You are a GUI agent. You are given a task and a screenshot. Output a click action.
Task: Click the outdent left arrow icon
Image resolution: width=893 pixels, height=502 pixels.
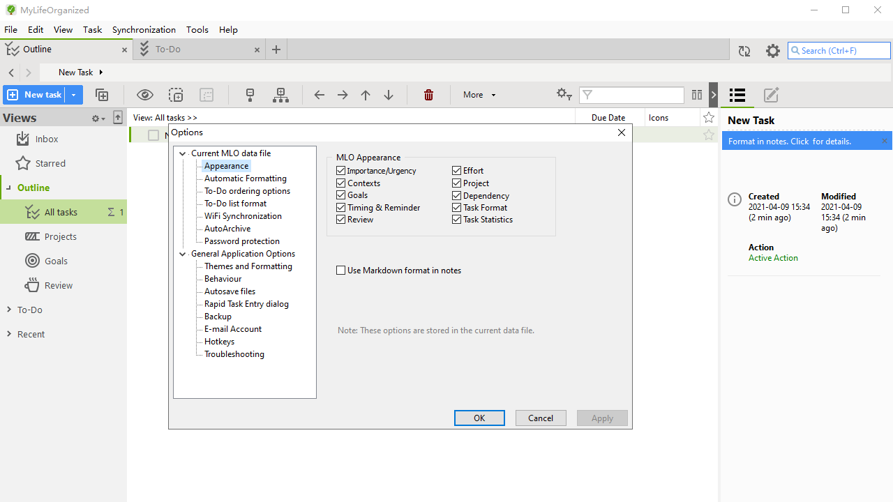pyautogui.click(x=319, y=95)
